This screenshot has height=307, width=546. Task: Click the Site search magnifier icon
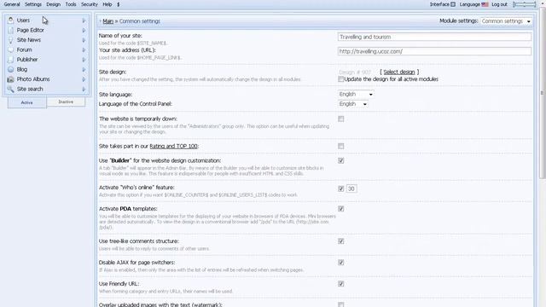[x=11, y=89]
